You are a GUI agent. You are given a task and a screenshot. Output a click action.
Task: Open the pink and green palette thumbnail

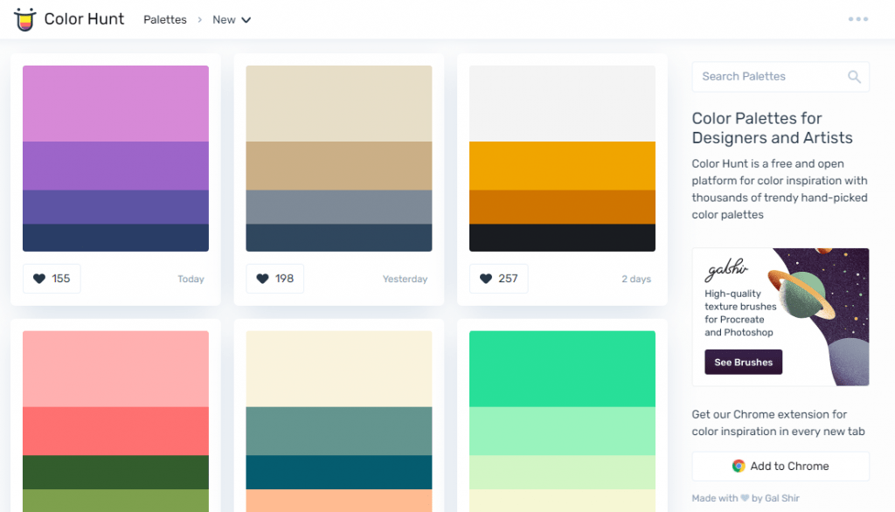click(x=115, y=419)
